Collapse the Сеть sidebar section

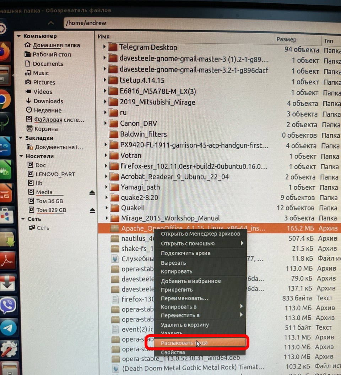coord(23,219)
